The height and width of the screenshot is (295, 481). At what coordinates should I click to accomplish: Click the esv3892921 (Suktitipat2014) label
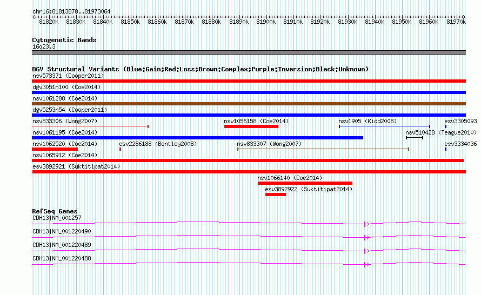76,166
